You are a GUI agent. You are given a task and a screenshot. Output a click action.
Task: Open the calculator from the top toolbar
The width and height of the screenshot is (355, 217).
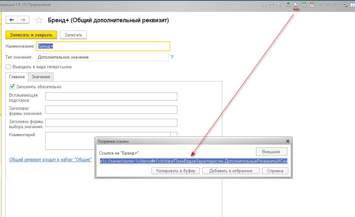pyautogui.click(x=304, y=5)
